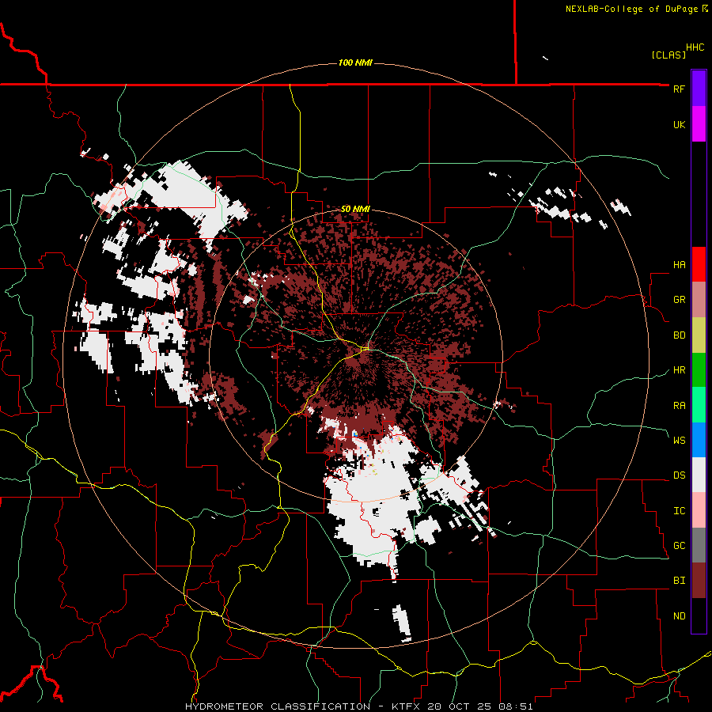712x712 pixels.
Task: Click the light pink IC color swatch
Action: [x=699, y=510]
